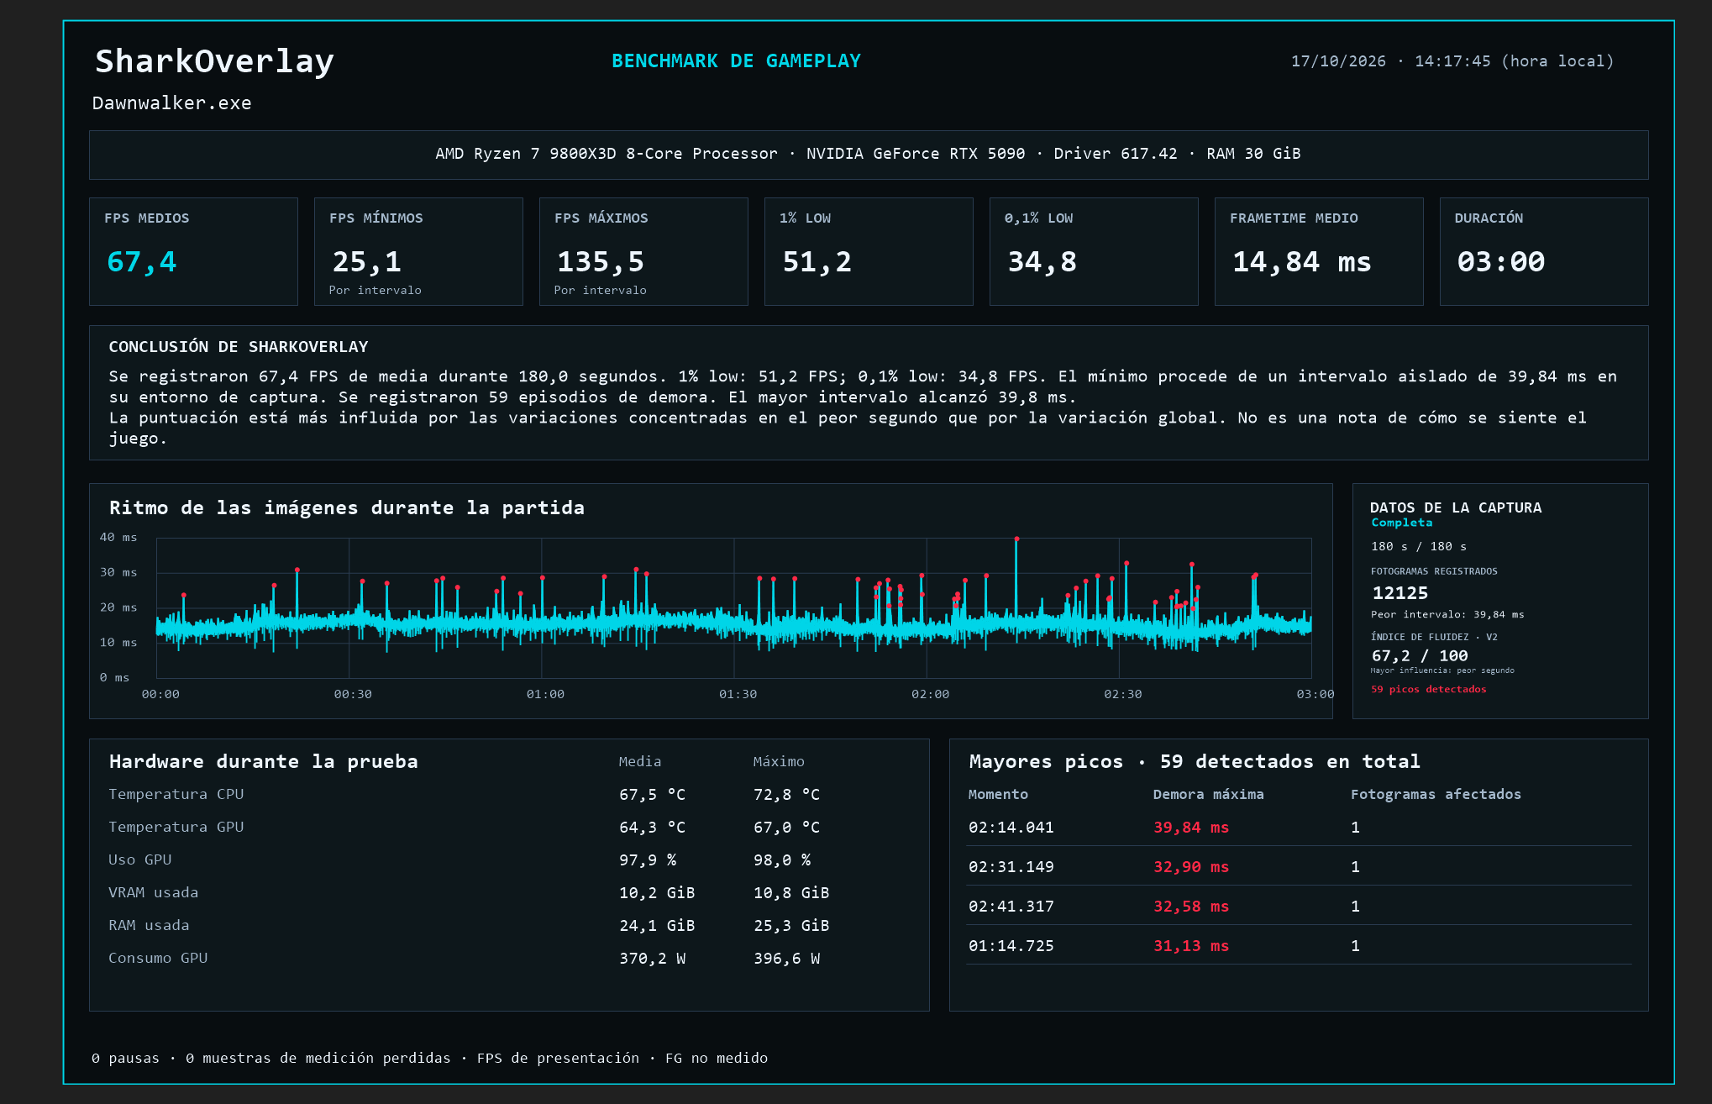Viewport: 1712px width, 1104px height.
Task: Click the FPS MEDIOS value 67,4
Action: [x=141, y=262]
